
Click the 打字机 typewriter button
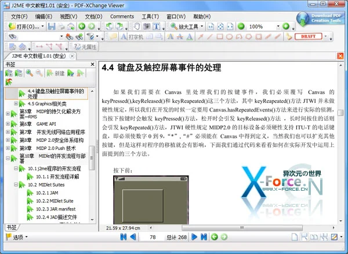click(x=132, y=37)
